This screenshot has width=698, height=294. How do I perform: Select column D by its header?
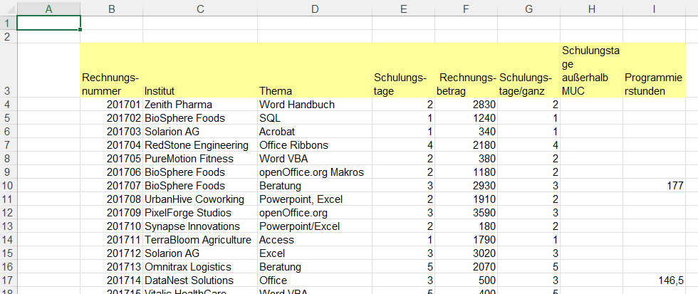click(x=313, y=9)
